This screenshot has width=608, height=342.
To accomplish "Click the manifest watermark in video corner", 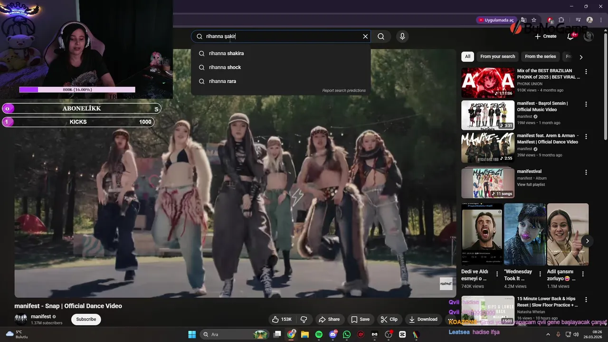I will click(446, 284).
